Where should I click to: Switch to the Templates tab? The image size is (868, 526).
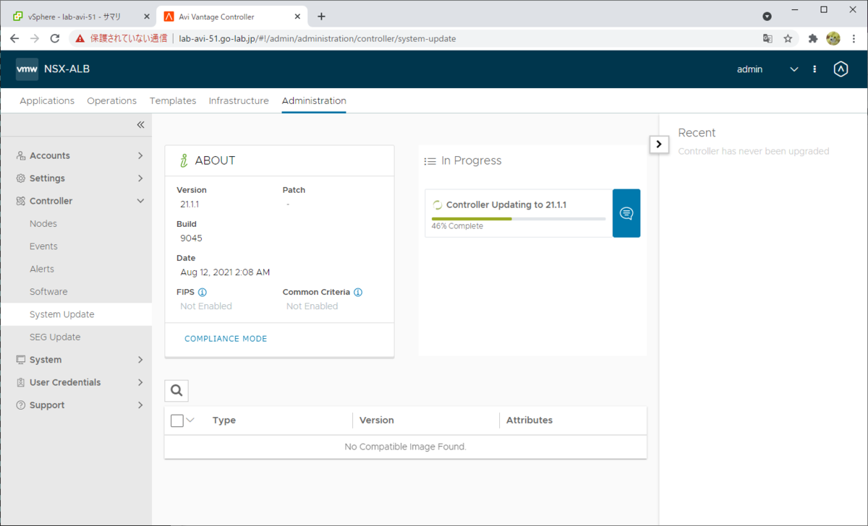pos(173,101)
